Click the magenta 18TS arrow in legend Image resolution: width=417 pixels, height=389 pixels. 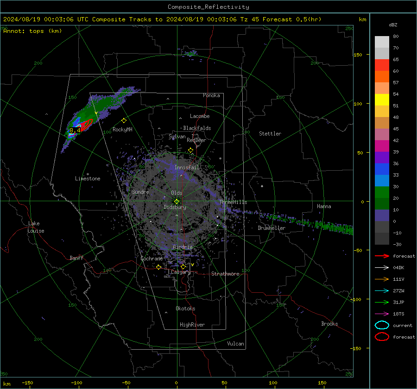(382, 314)
